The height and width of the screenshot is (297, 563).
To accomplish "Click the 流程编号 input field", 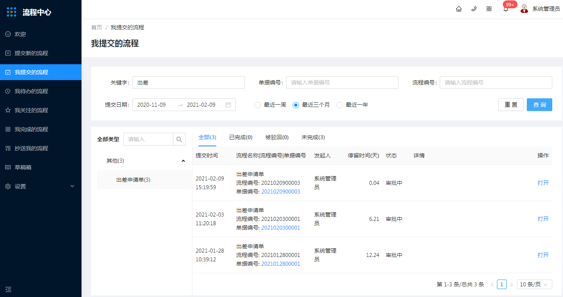I will pyautogui.click(x=496, y=82).
